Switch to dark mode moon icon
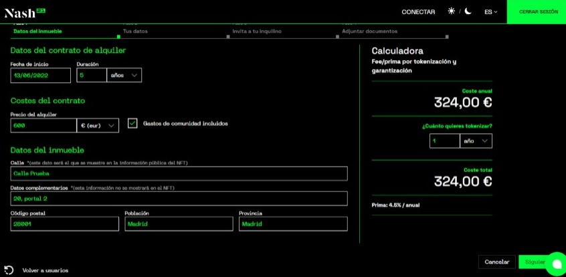 pos(468,11)
